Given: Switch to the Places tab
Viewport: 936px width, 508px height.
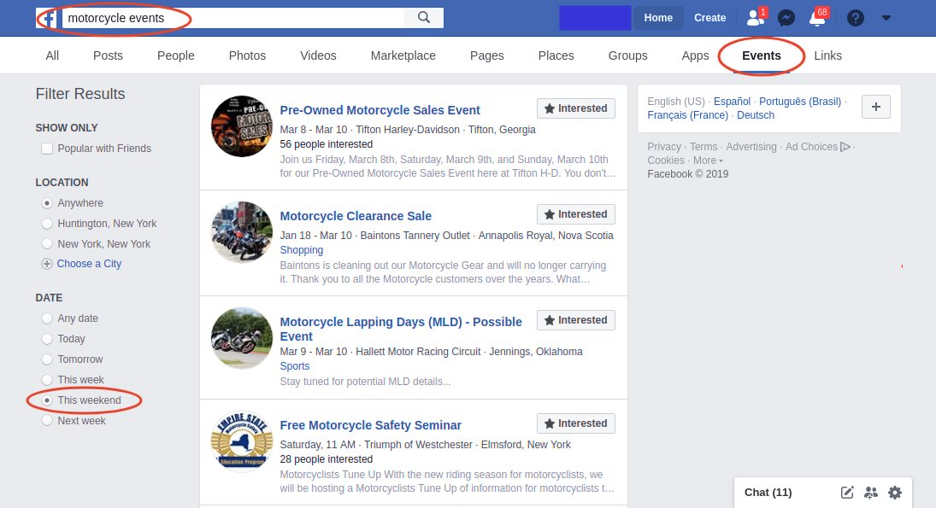Looking at the screenshot, I should coord(556,55).
